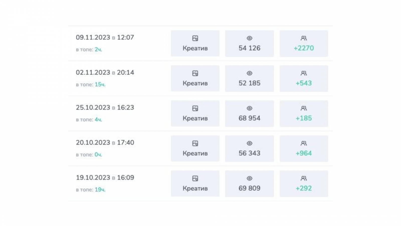Click the date 20.10.2023 в 17:40

pyautogui.click(x=105, y=143)
